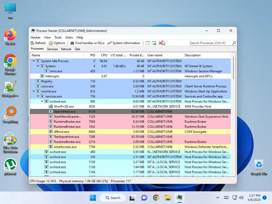
Task: Open µTorrent desktop shortcut
Action: [10, 167]
